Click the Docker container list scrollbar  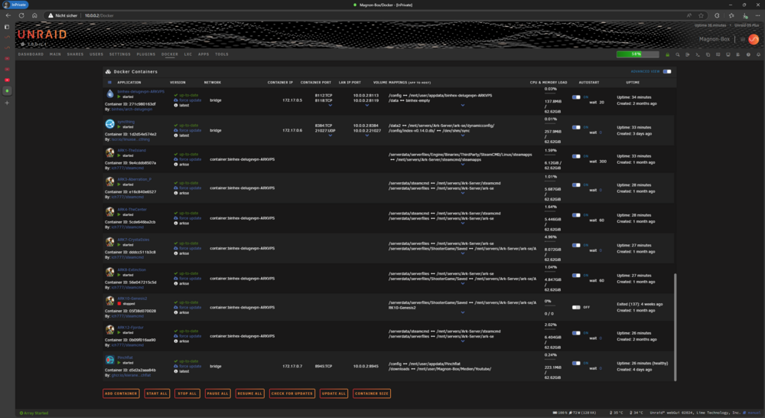pos(675,327)
